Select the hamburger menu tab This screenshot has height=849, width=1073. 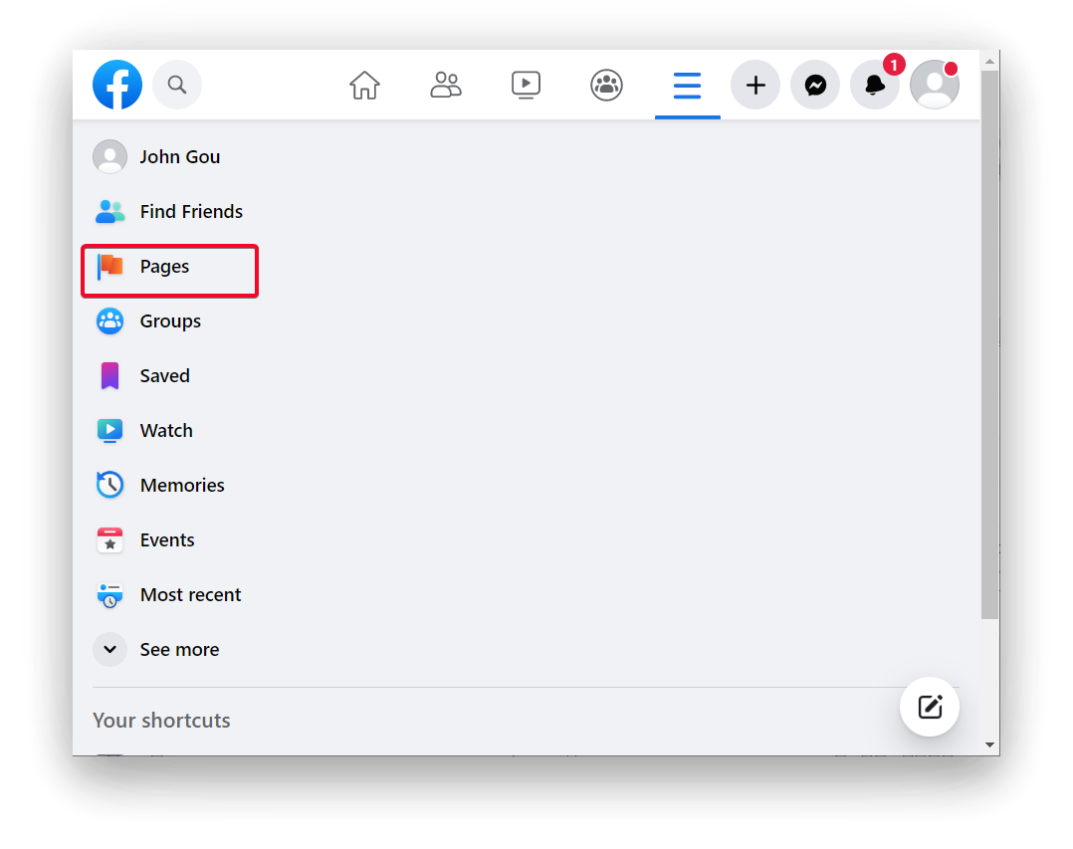pos(687,86)
